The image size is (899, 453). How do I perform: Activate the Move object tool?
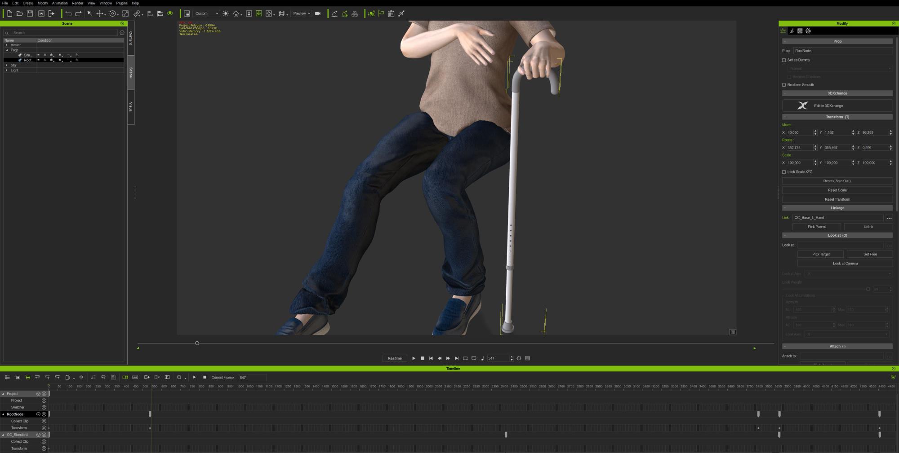(x=99, y=13)
